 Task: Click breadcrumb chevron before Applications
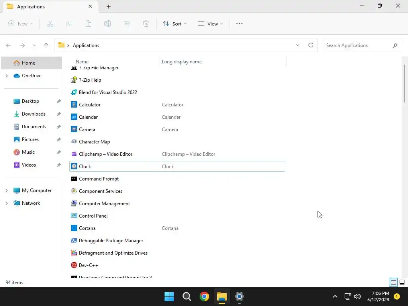click(x=68, y=45)
